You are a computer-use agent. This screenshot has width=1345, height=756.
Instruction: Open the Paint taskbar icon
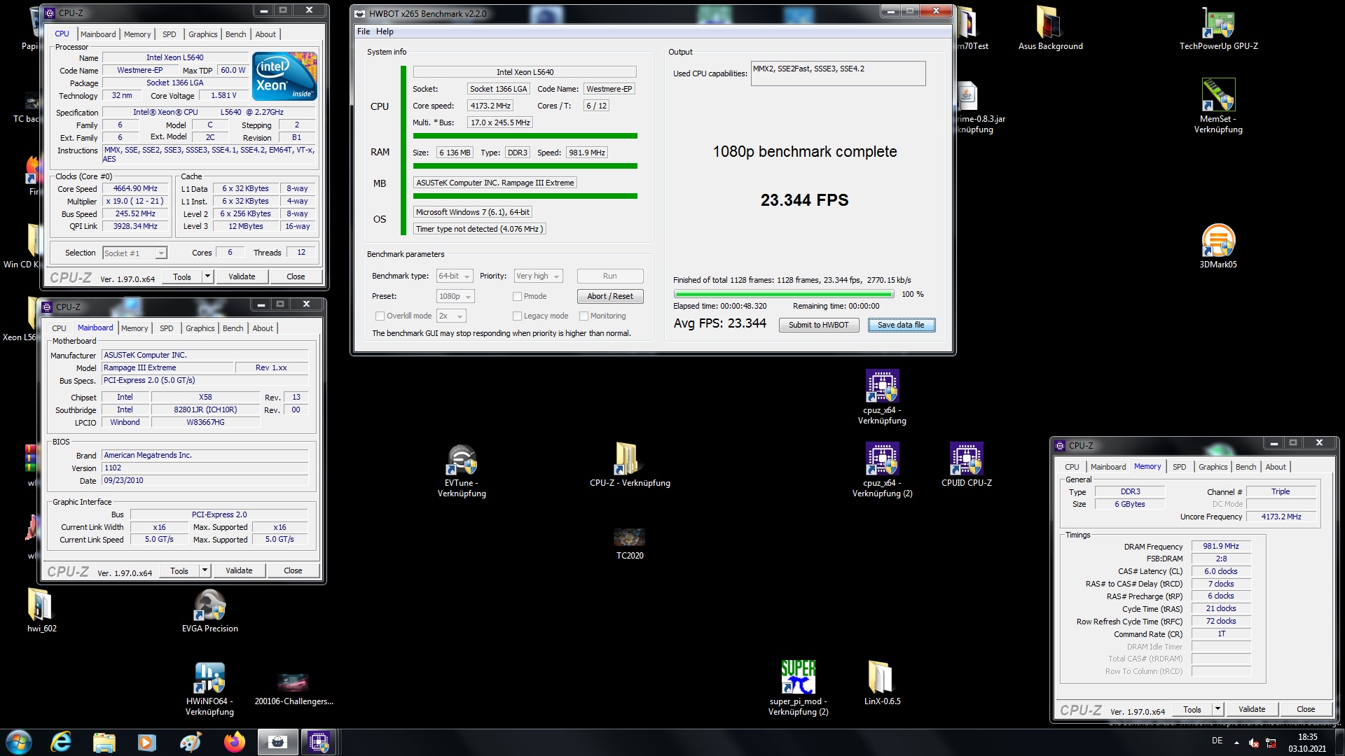(190, 742)
